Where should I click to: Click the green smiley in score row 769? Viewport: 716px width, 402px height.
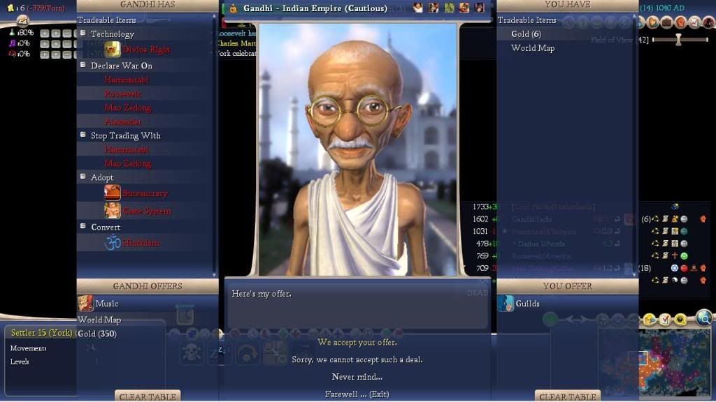pyautogui.click(x=684, y=256)
